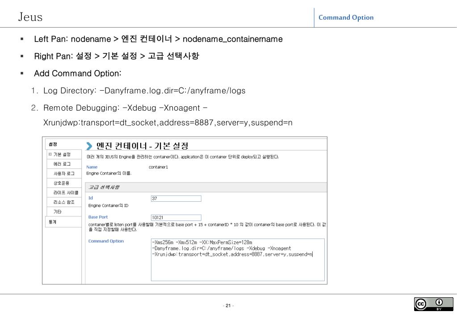Click the page number - 21 -
Screen dimensions: 457x316
click(x=228, y=306)
